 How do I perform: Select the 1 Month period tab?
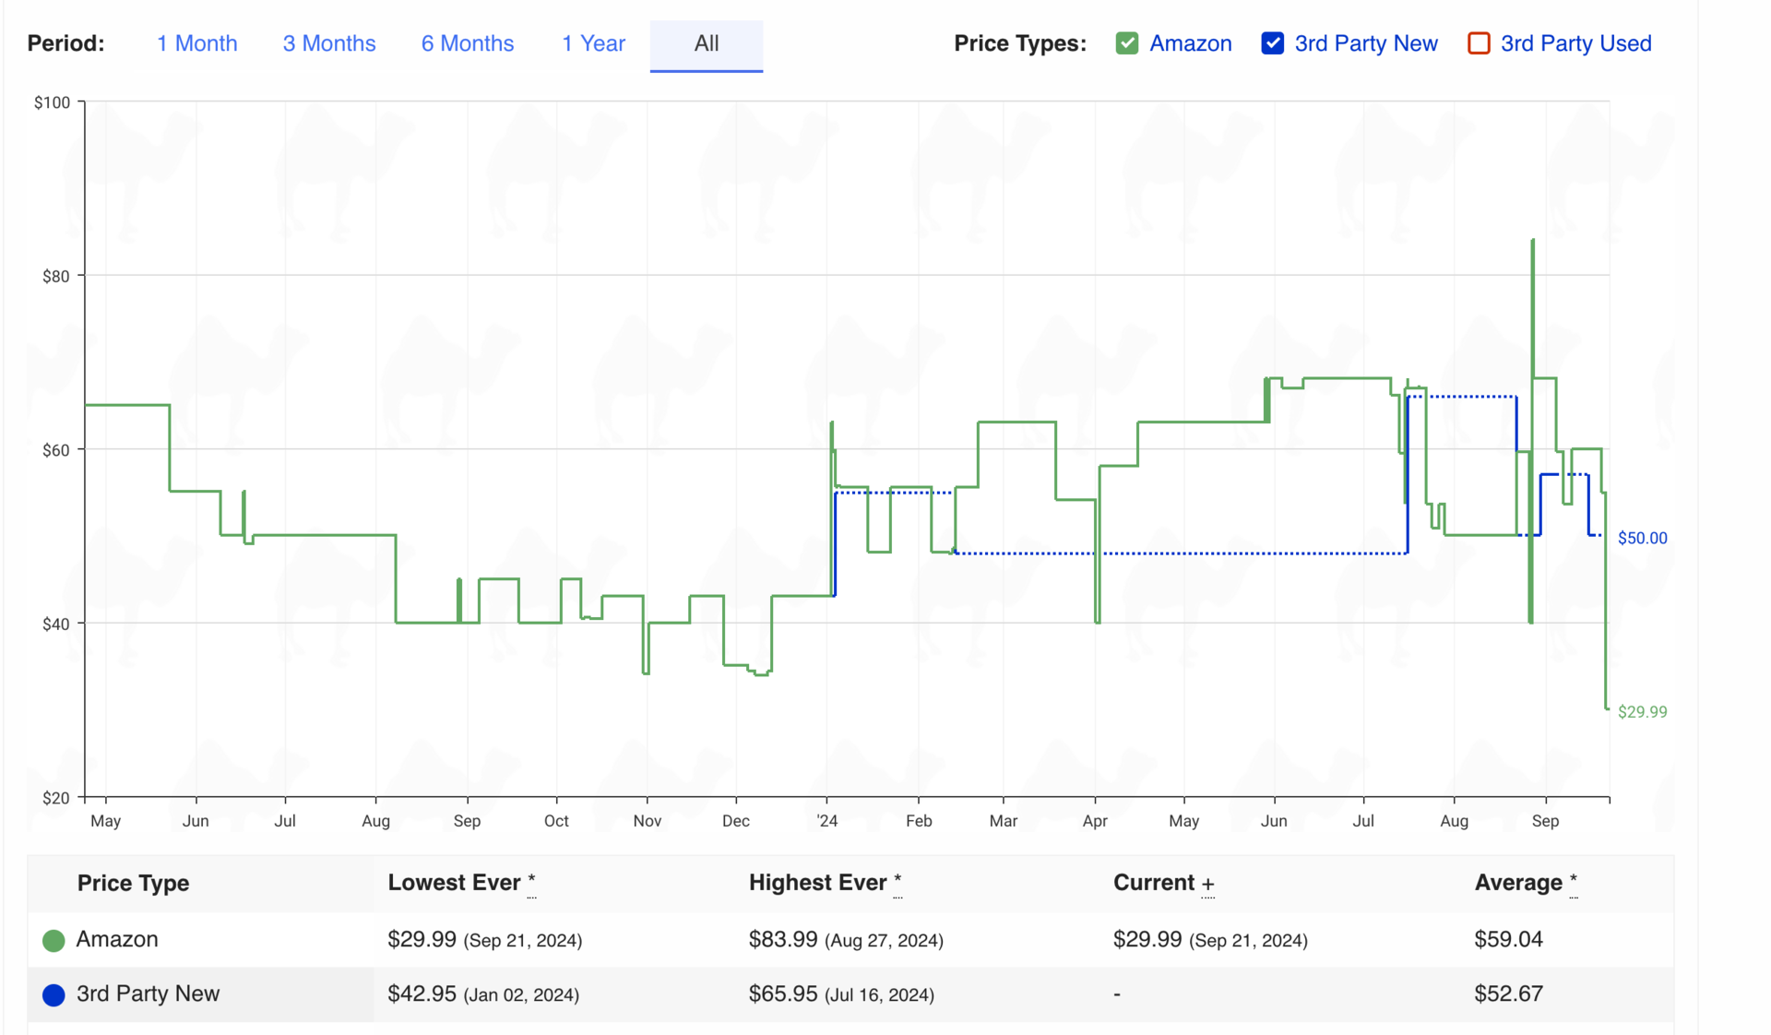click(196, 43)
